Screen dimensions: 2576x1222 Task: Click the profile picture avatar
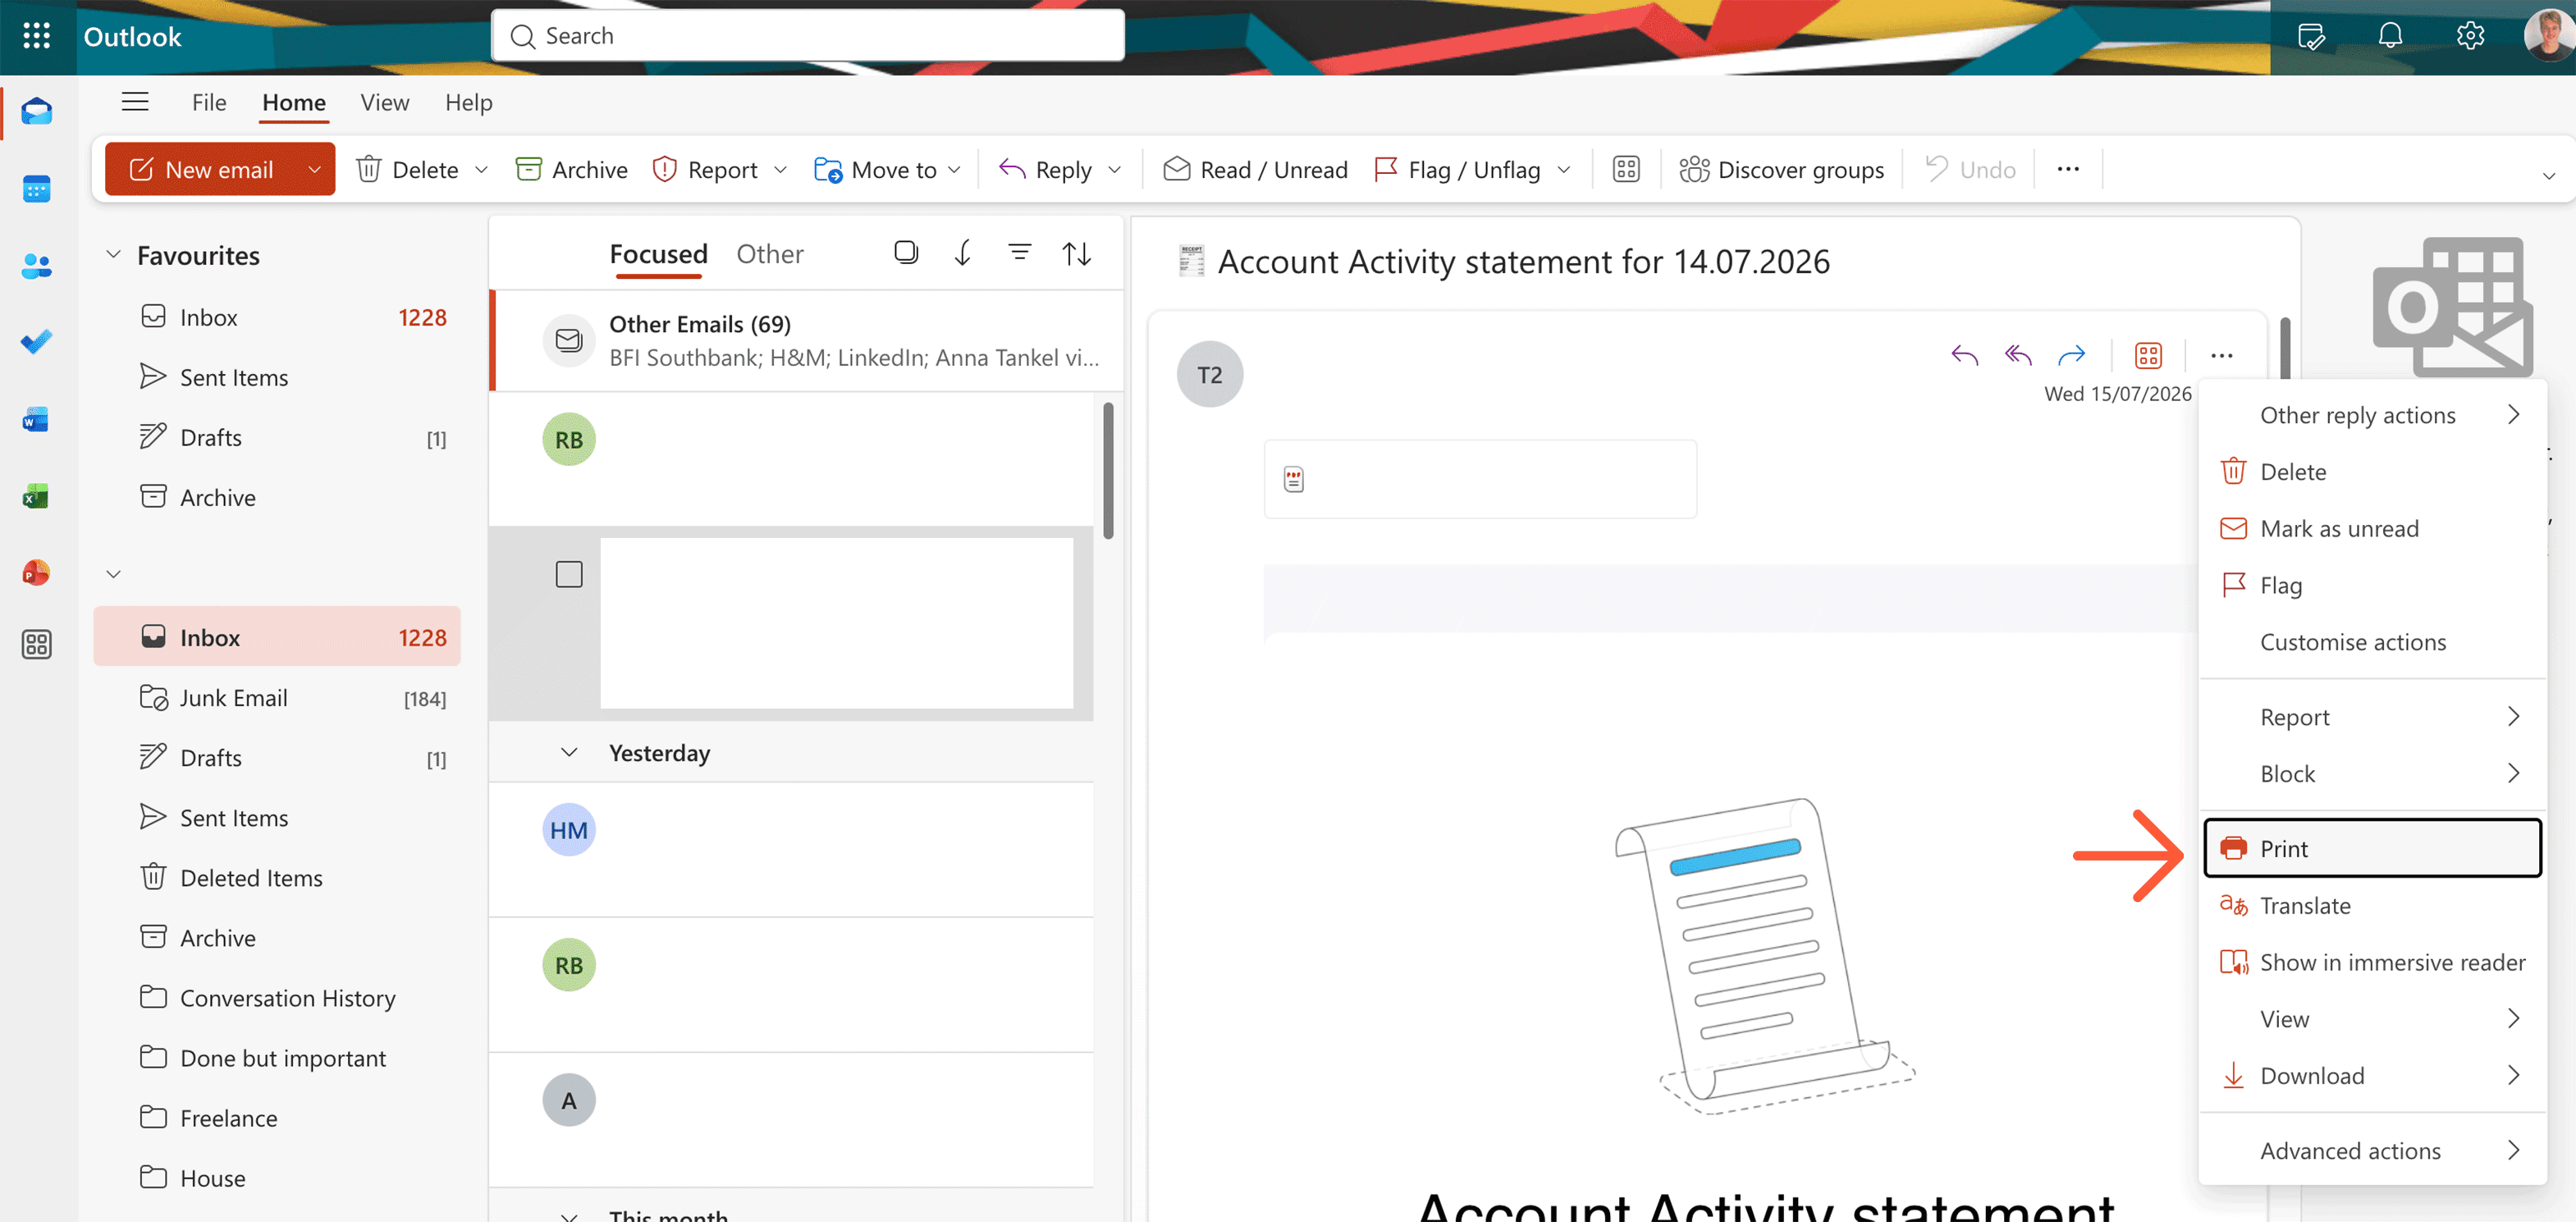pos(2549,37)
